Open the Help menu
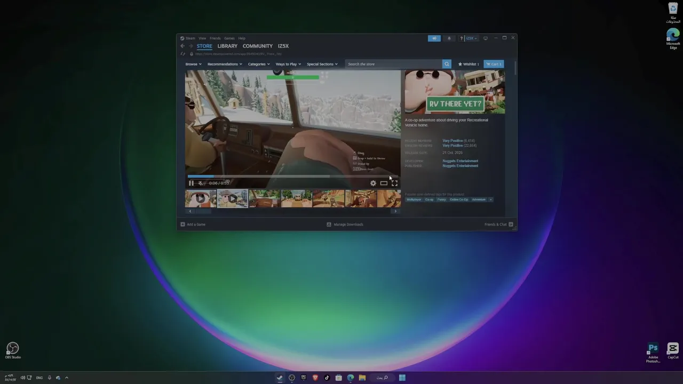 point(242,38)
